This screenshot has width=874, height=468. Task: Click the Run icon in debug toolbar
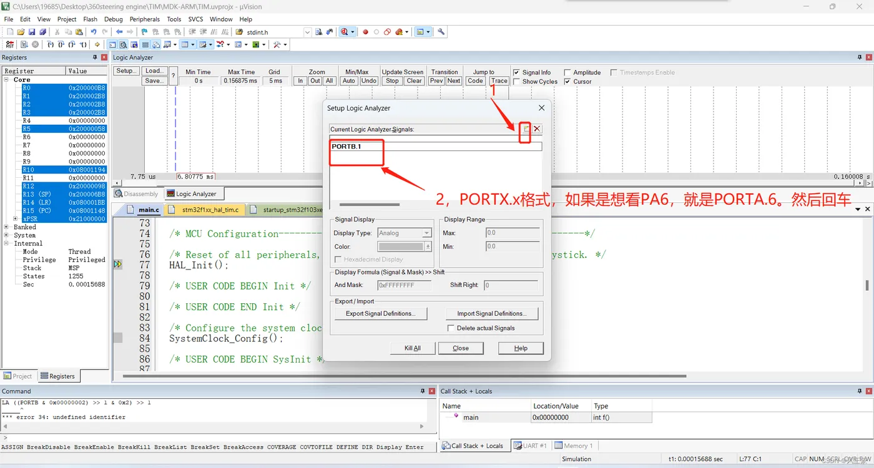[24, 45]
